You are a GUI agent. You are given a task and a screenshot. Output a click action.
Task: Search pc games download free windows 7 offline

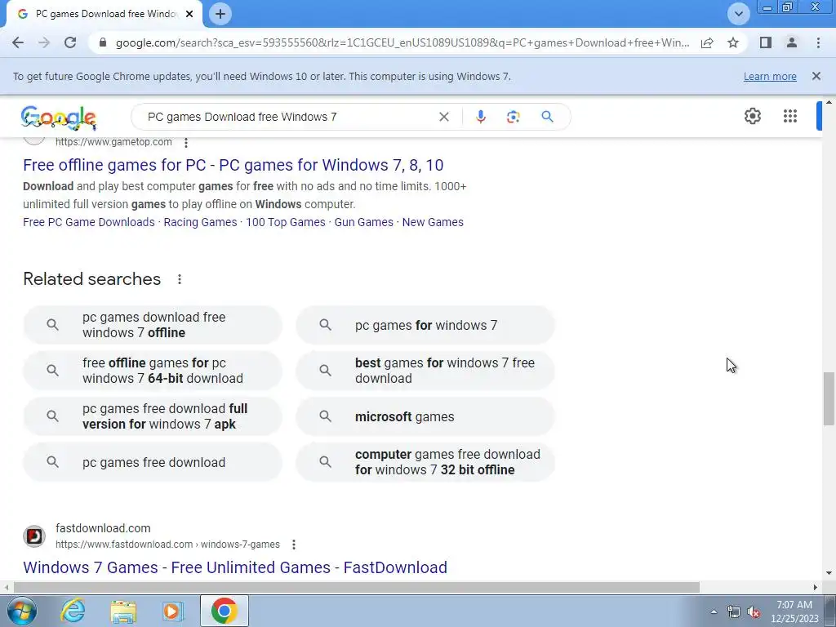153,325
